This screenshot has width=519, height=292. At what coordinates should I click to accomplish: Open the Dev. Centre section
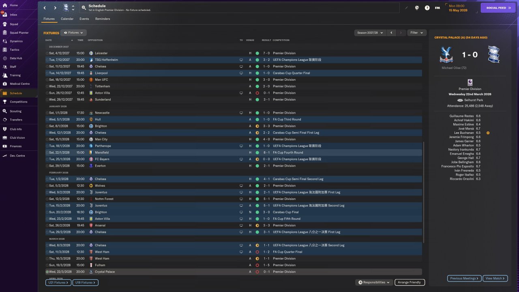click(17, 155)
